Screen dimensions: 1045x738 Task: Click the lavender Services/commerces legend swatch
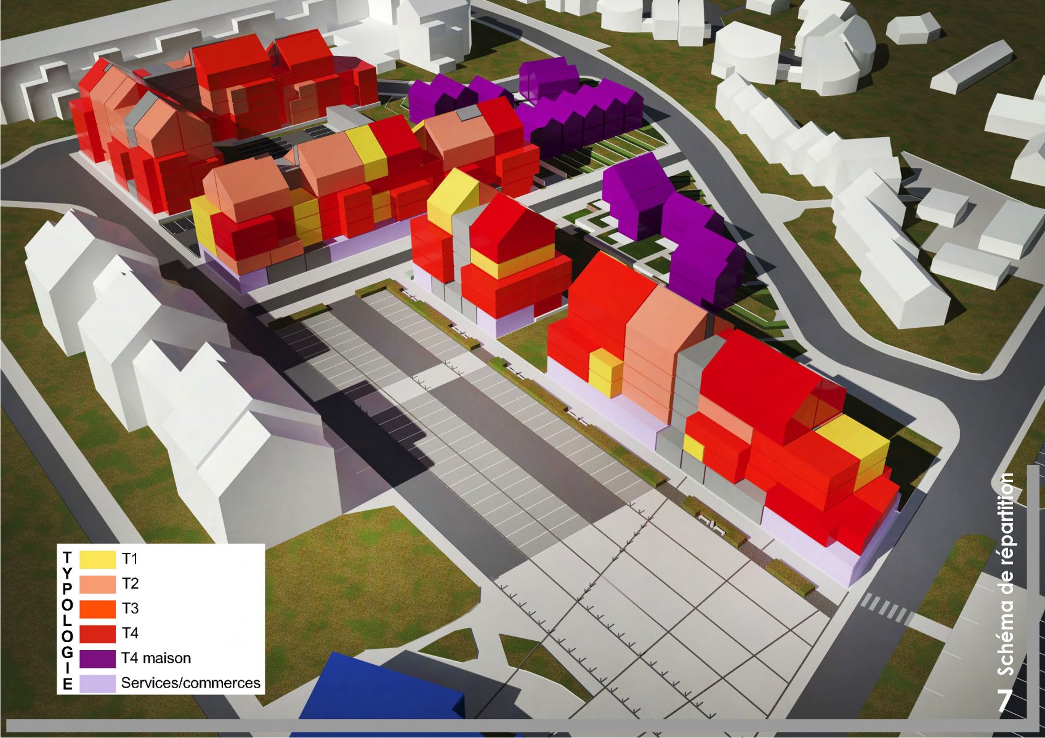coord(97,683)
